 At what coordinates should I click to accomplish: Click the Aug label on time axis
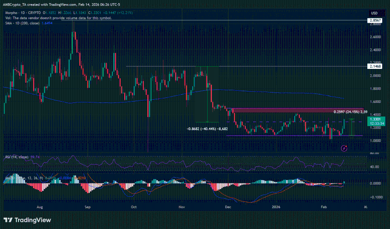pos(40,207)
